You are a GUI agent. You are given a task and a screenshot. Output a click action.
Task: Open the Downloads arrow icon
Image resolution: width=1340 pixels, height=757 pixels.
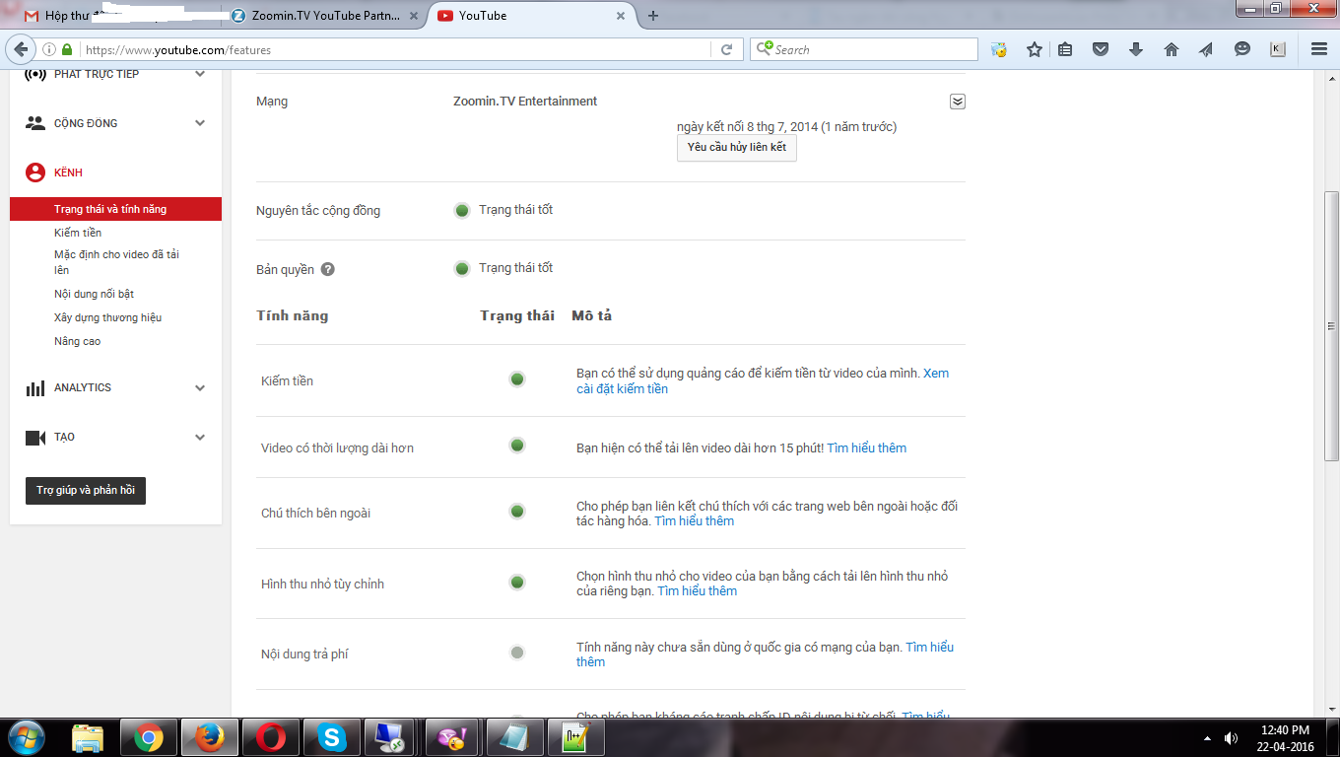pyautogui.click(x=1136, y=49)
